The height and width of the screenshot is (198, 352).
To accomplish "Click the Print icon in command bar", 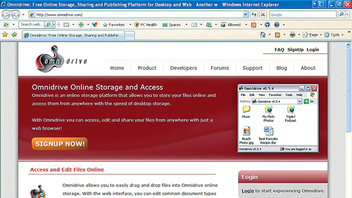I will (292, 35).
